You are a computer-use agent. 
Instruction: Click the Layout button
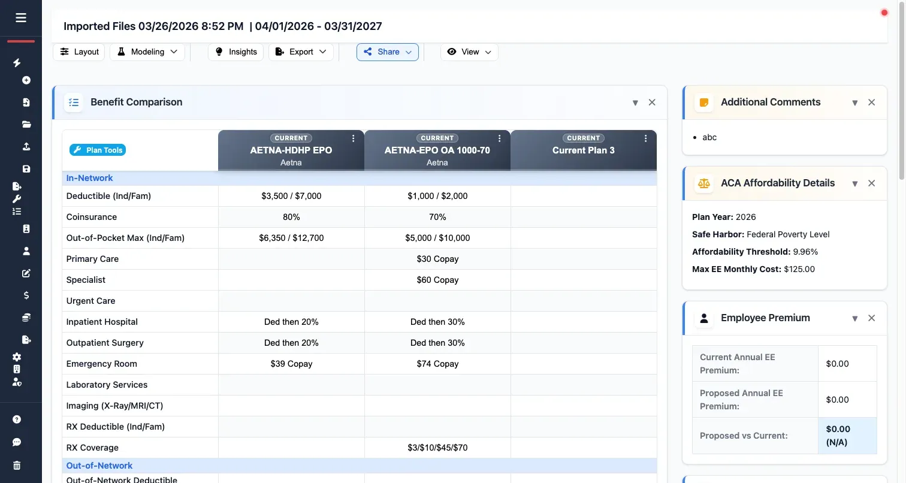(x=79, y=52)
